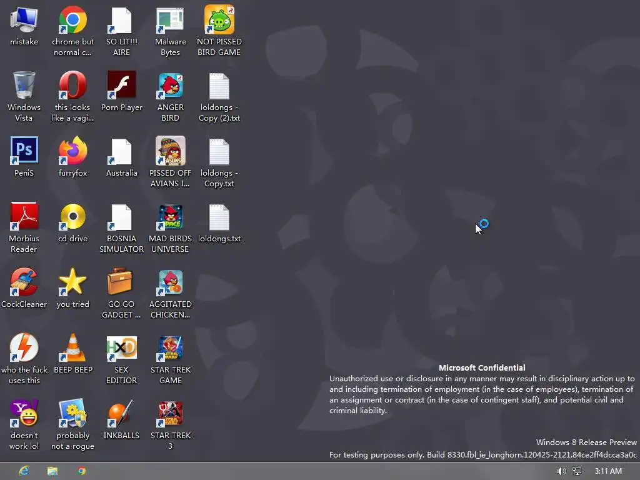Select the 'INKBALLS' shortcut icon

click(x=121, y=413)
